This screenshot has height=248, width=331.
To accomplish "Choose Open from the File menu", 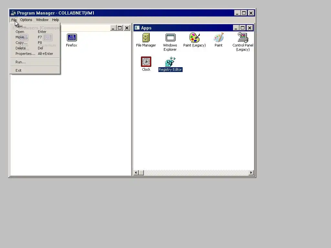I will pos(35,32).
